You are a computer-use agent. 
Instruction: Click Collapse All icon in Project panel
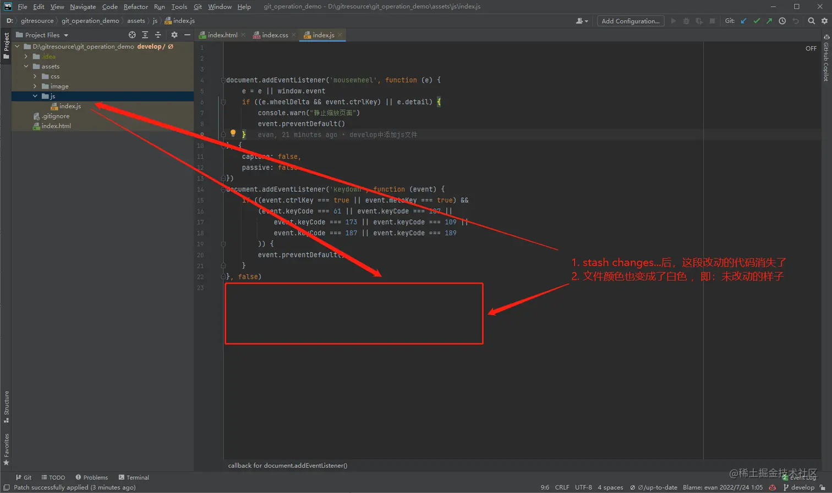pyautogui.click(x=158, y=35)
